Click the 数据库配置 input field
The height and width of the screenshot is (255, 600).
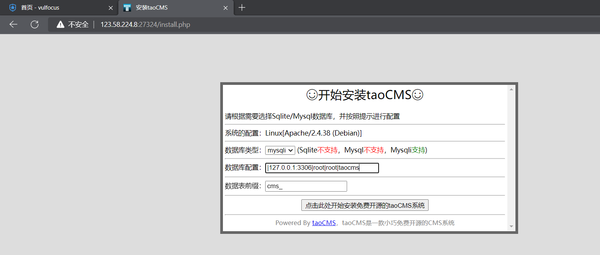coord(322,168)
